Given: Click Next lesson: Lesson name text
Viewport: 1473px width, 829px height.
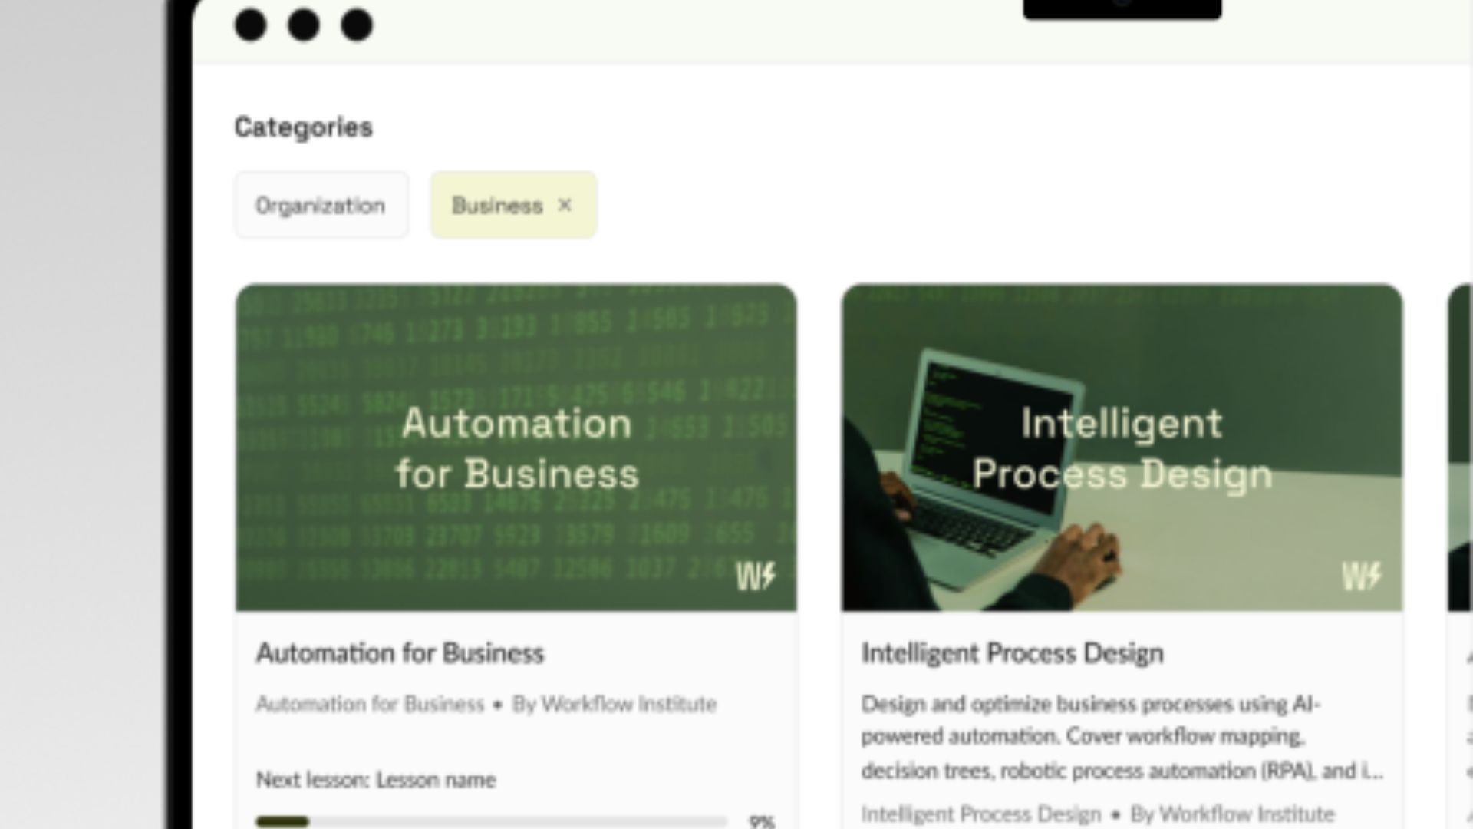Looking at the screenshot, I should pyautogui.click(x=376, y=780).
